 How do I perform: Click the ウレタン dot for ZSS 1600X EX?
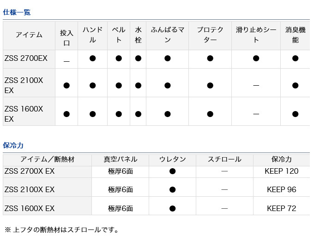(x=172, y=208)
